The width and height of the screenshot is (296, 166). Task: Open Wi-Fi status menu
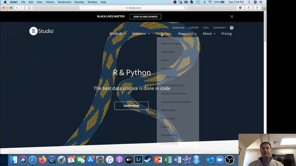(210, 2)
